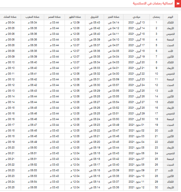Click the صلاة المغرب column header

coord(32,17)
